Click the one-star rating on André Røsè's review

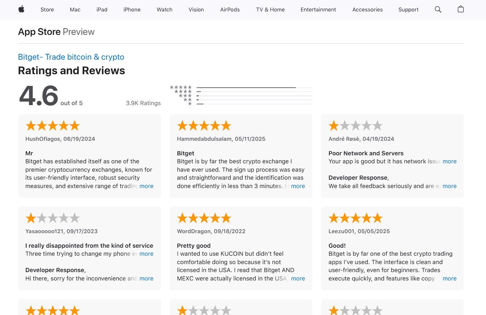point(356,125)
